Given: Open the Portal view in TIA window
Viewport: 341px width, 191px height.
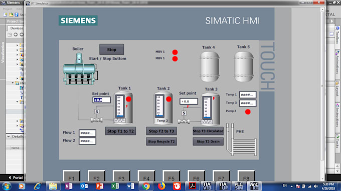Looking at the screenshot, I should (x=16, y=177).
